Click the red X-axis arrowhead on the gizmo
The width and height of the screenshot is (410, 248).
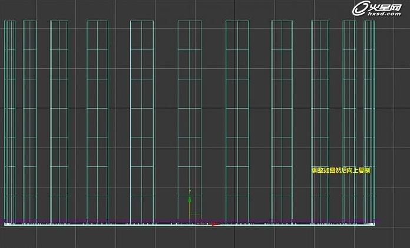[216, 223]
